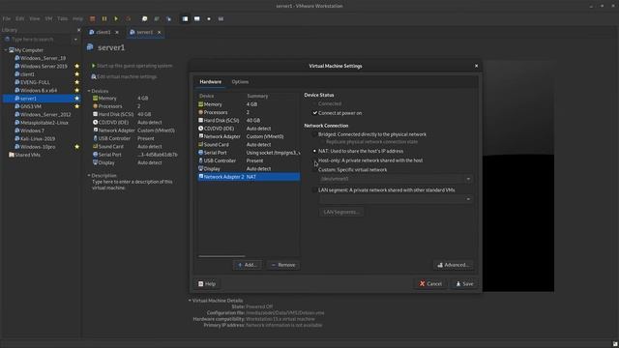This screenshot has width=619, height=348.
Task: Select Kali-Linux-2019 in the library tree
Action: (x=38, y=138)
